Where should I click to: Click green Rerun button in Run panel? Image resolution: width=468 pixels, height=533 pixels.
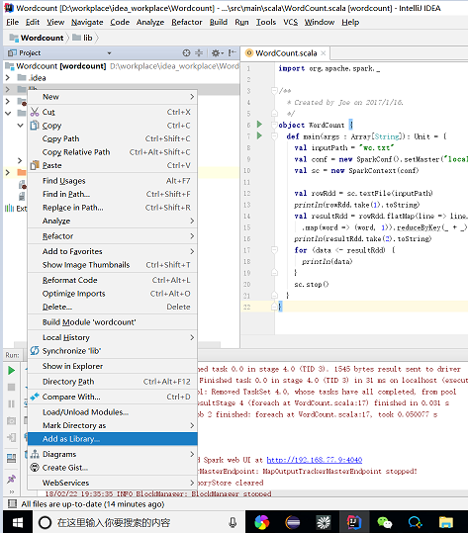[x=11, y=370]
